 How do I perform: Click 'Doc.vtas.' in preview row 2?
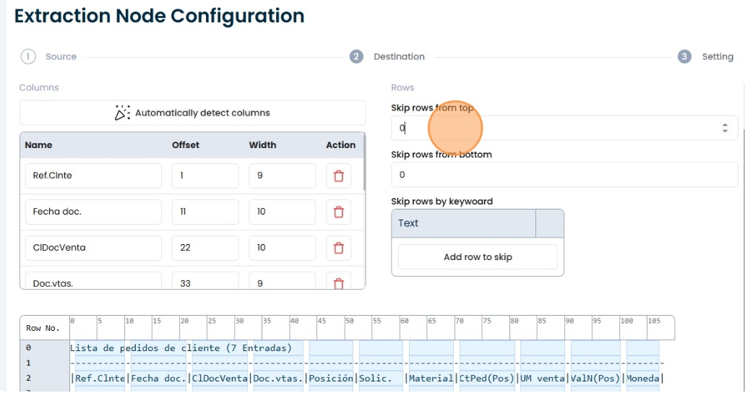(x=278, y=379)
